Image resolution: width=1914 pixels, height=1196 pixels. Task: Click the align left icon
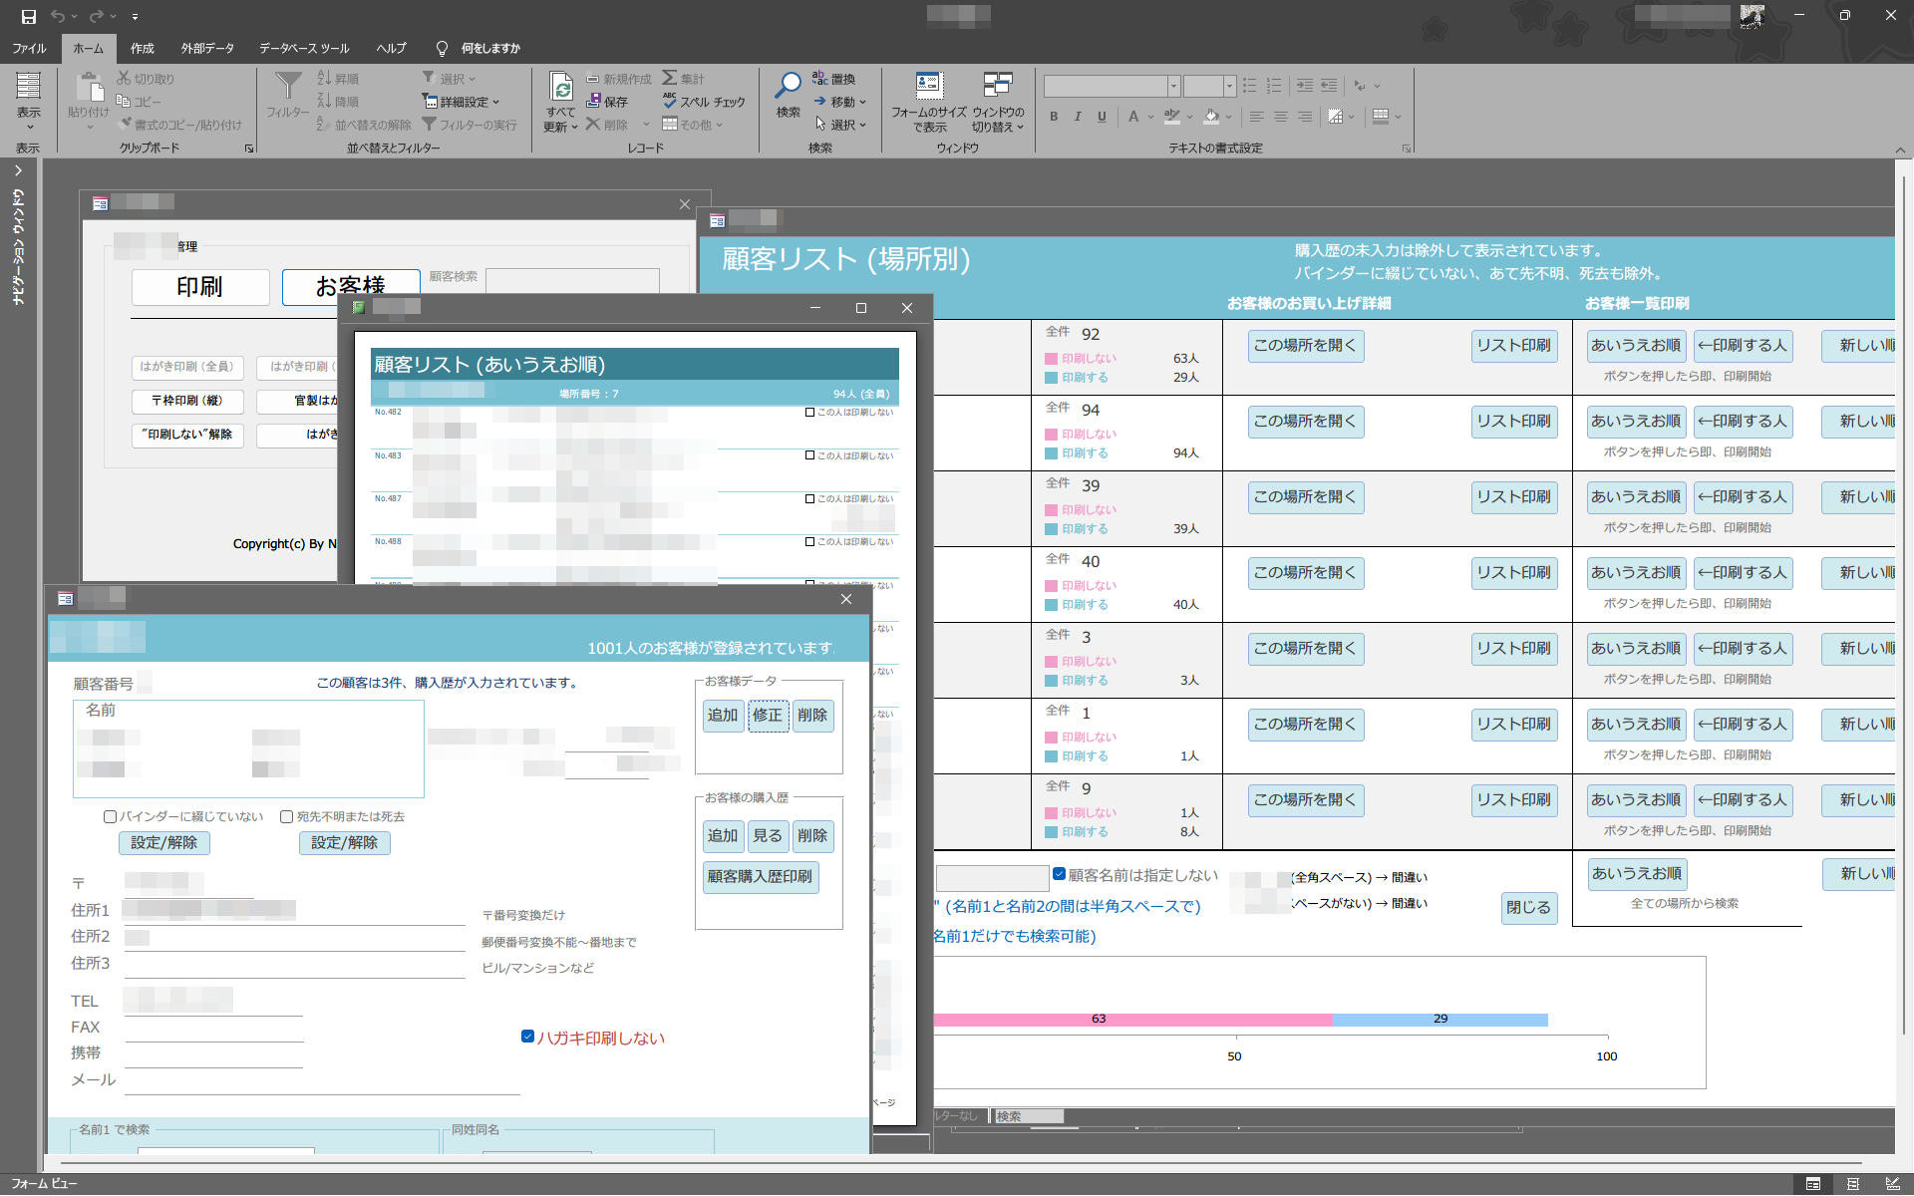pyautogui.click(x=1256, y=117)
